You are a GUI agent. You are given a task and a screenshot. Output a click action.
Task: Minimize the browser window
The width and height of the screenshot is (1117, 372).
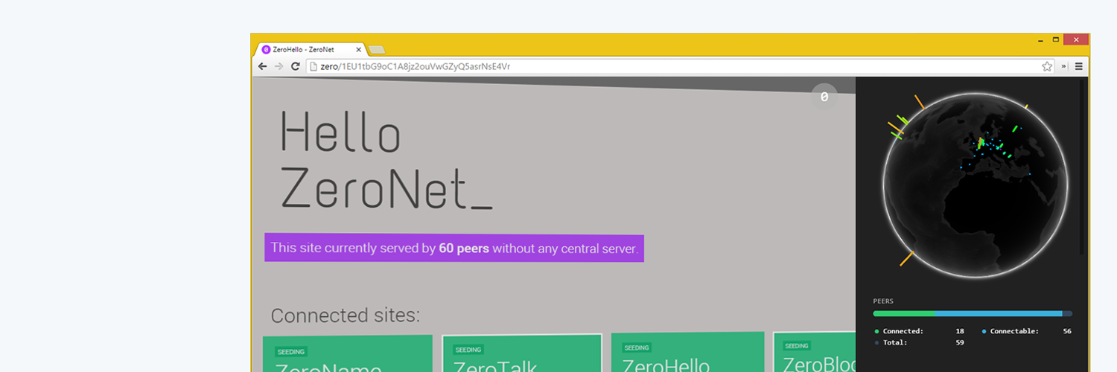1041,39
